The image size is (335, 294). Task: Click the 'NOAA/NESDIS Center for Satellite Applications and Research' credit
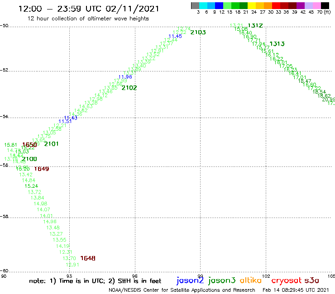(182, 290)
